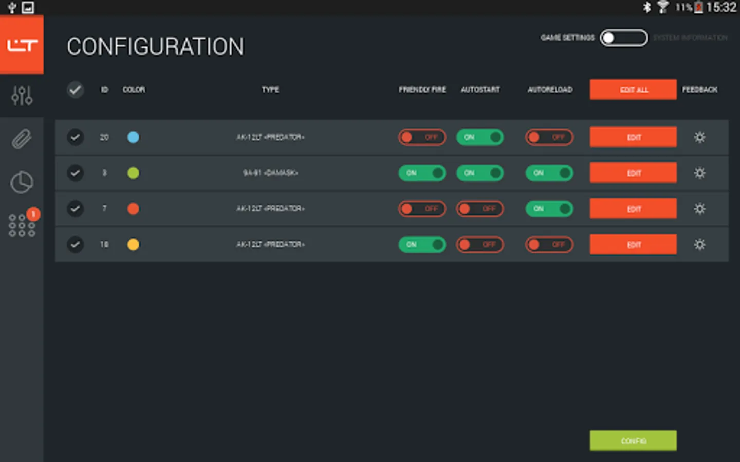
Task: Click AK-12LT «PREDATOR» type in ID 7 row
Action: [x=270, y=209]
